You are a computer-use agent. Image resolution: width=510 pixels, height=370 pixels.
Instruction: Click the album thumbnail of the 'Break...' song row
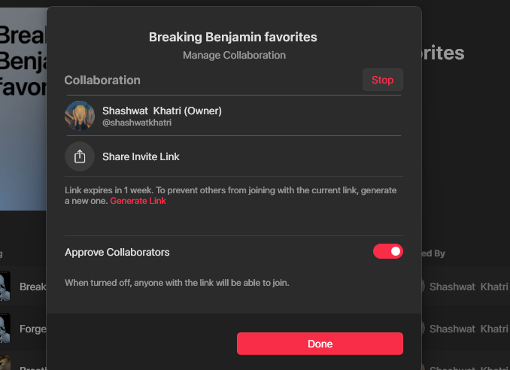coord(5,287)
